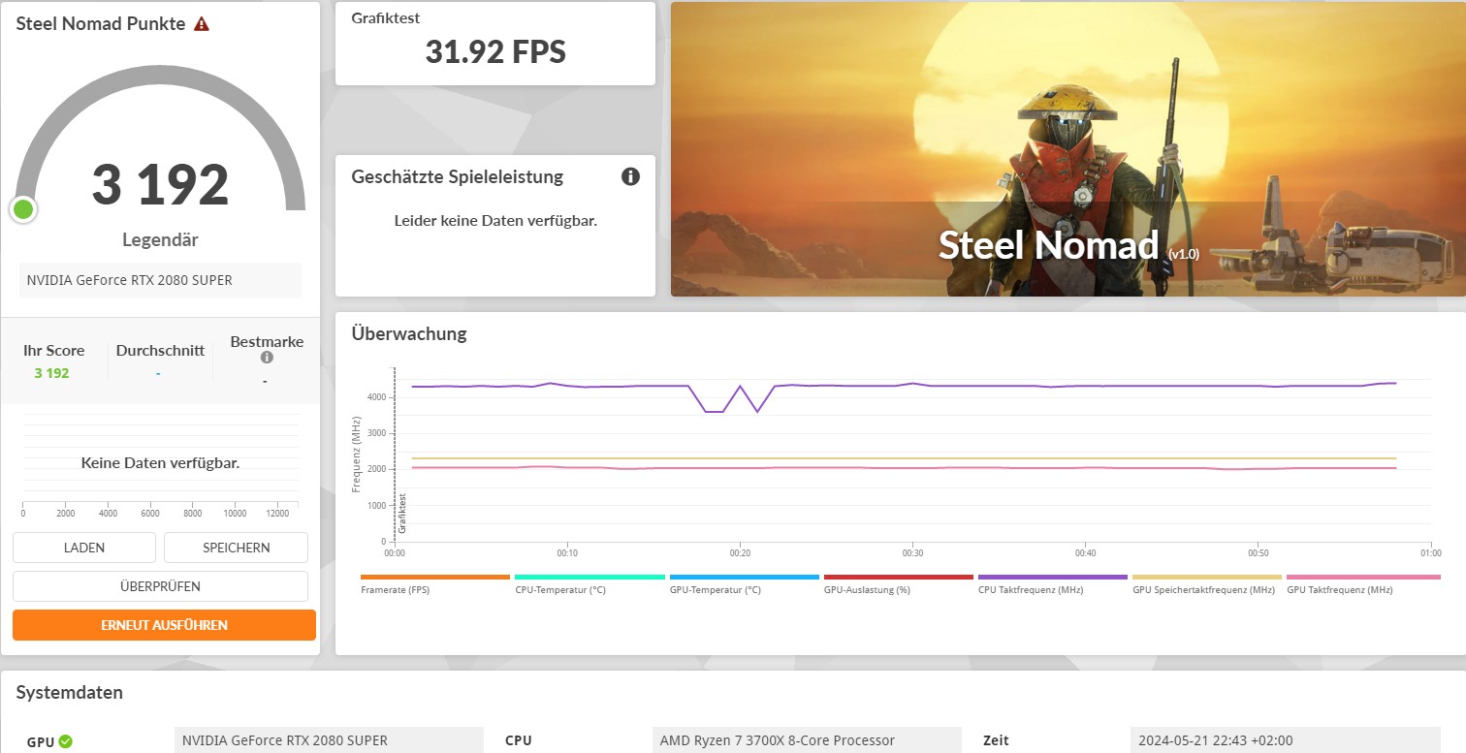
Task: Click the purple CPU clock dip on chart
Action: 731,399
